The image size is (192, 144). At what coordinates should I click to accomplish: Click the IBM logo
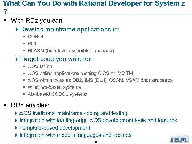pos(179,139)
